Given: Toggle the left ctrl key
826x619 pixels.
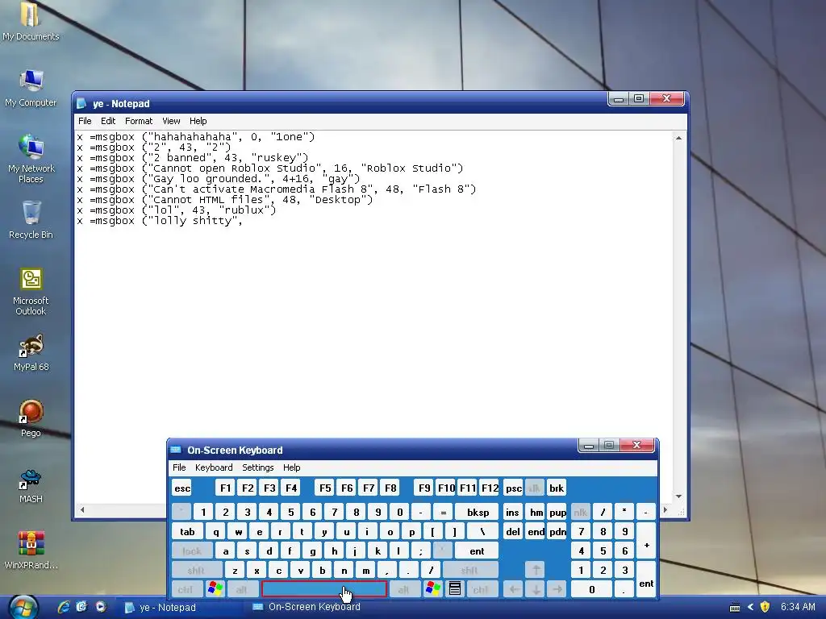Looking at the screenshot, I should [x=186, y=589].
